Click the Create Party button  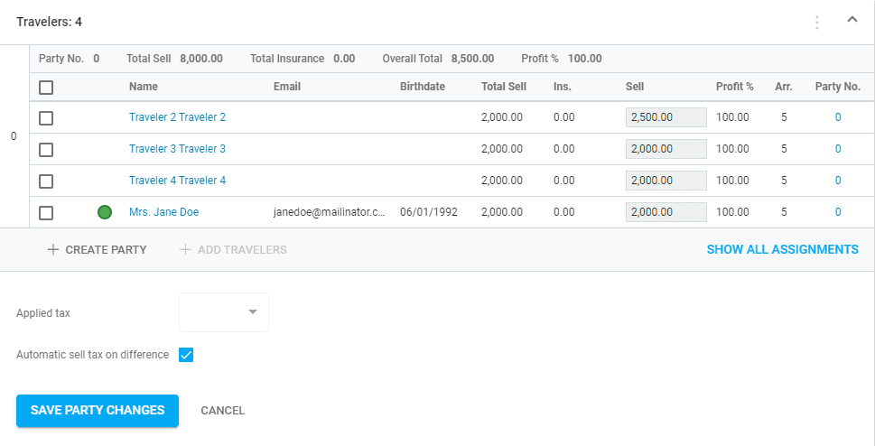pos(98,249)
